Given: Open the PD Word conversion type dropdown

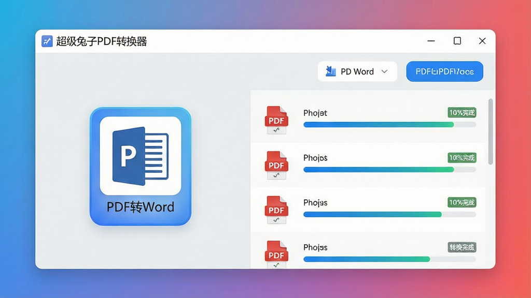Looking at the screenshot, I should pyautogui.click(x=357, y=71).
